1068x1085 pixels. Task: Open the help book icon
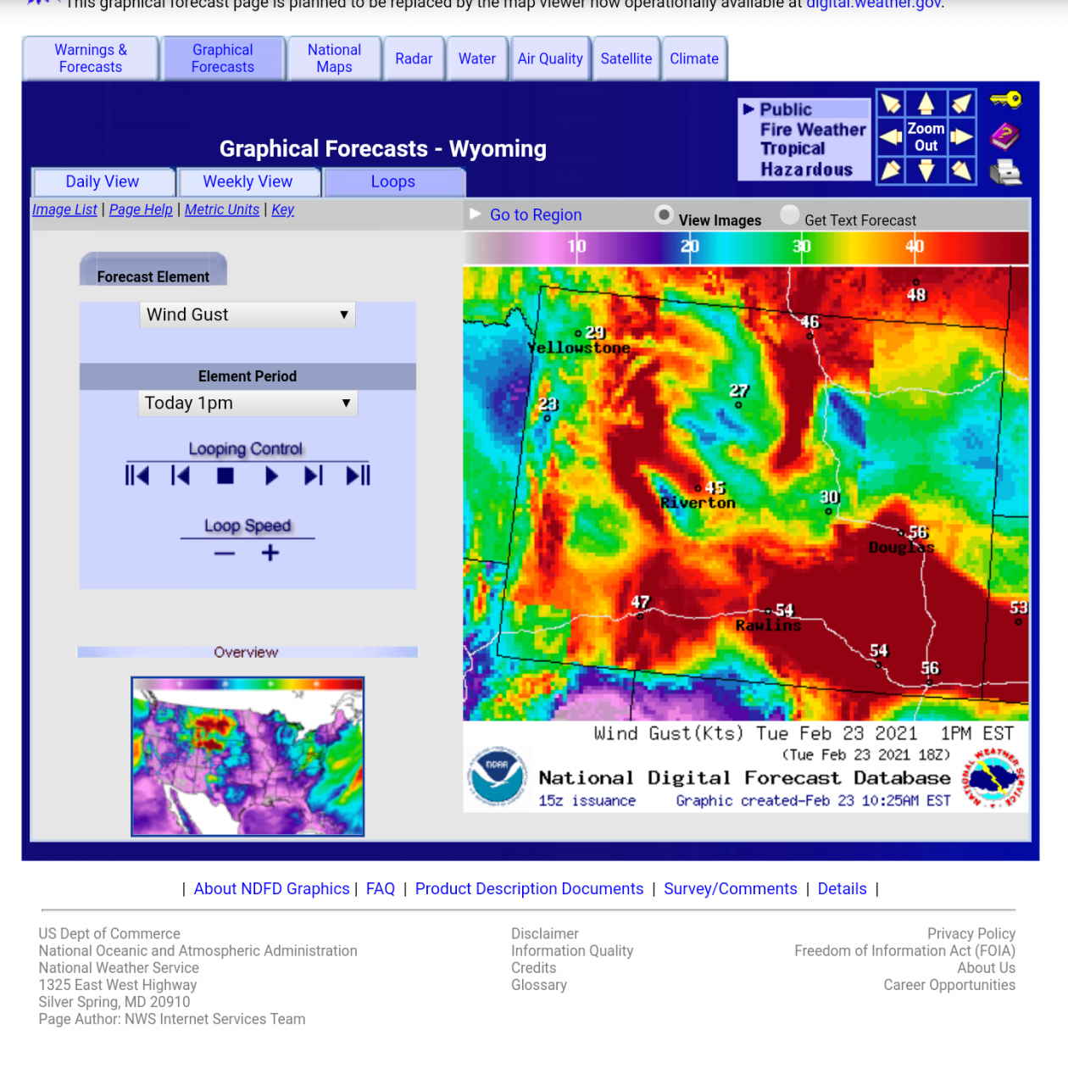1004,136
